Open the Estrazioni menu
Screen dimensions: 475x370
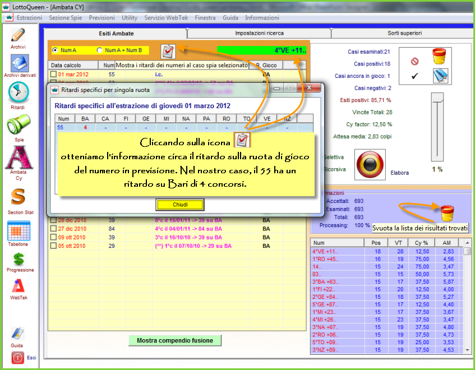29,18
